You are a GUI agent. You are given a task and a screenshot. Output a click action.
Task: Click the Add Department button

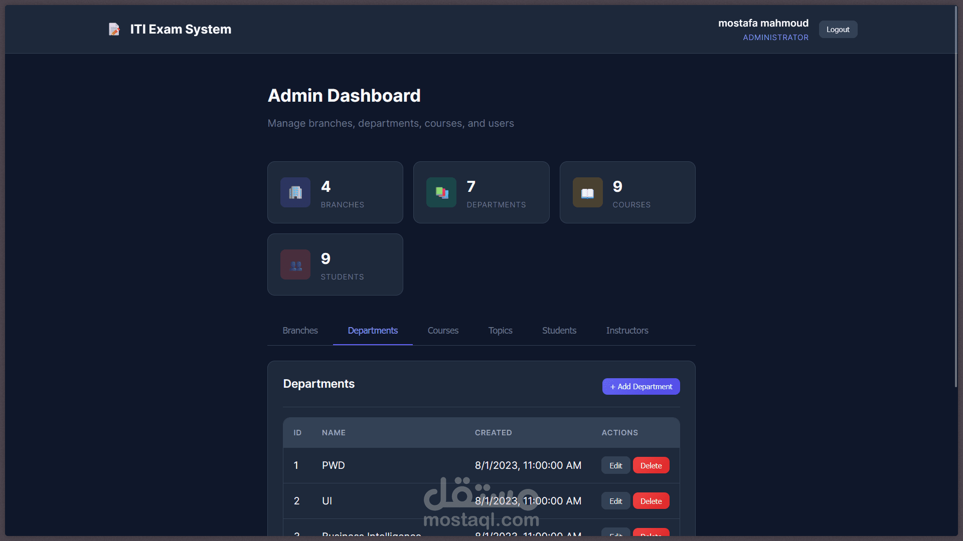(x=641, y=387)
